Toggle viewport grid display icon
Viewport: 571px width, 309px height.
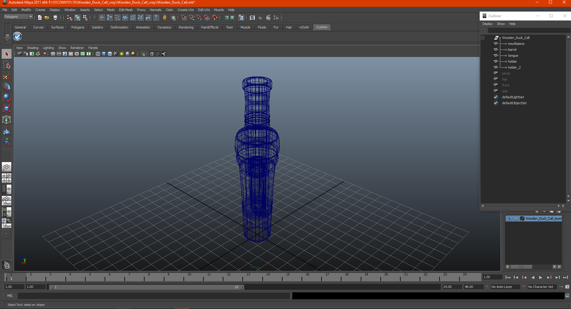click(x=53, y=54)
